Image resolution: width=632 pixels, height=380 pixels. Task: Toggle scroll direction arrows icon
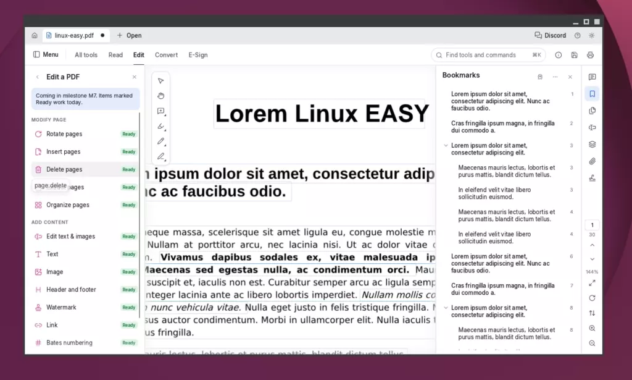pyautogui.click(x=592, y=313)
